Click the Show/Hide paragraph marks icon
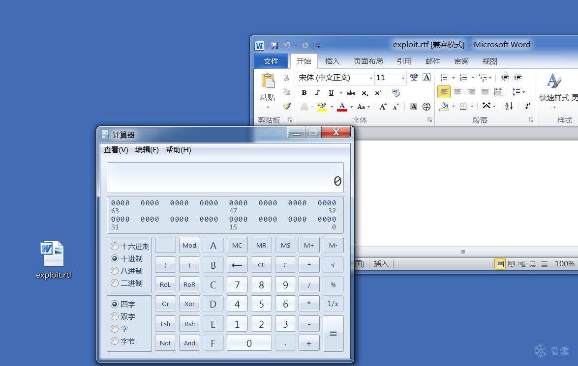 click(x=527, y=106)
